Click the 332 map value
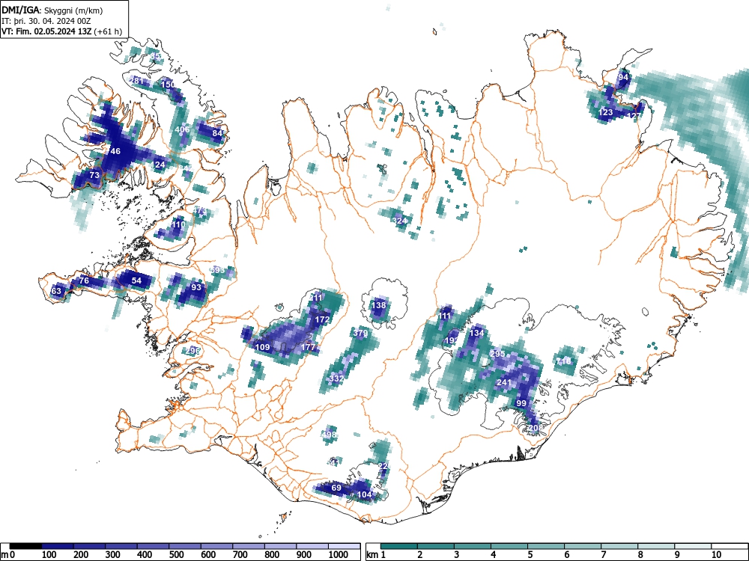The width and height of the screenshot is (749, 561). pyautogui.click(x=336, y=378)
